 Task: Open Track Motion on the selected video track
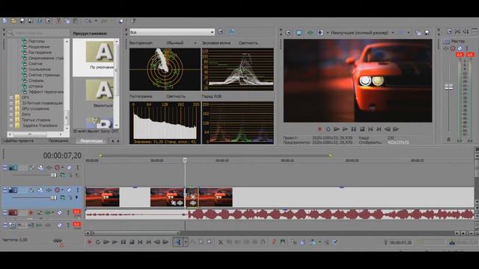point(40,190)
